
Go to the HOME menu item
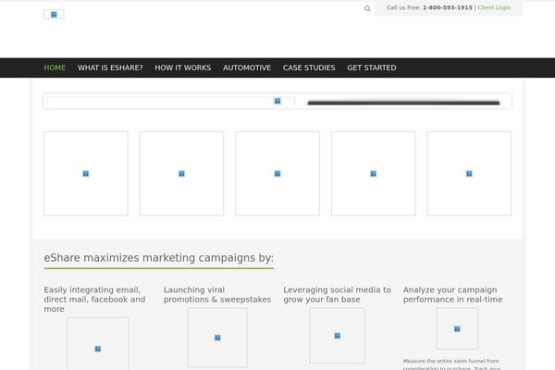point(55,68)
